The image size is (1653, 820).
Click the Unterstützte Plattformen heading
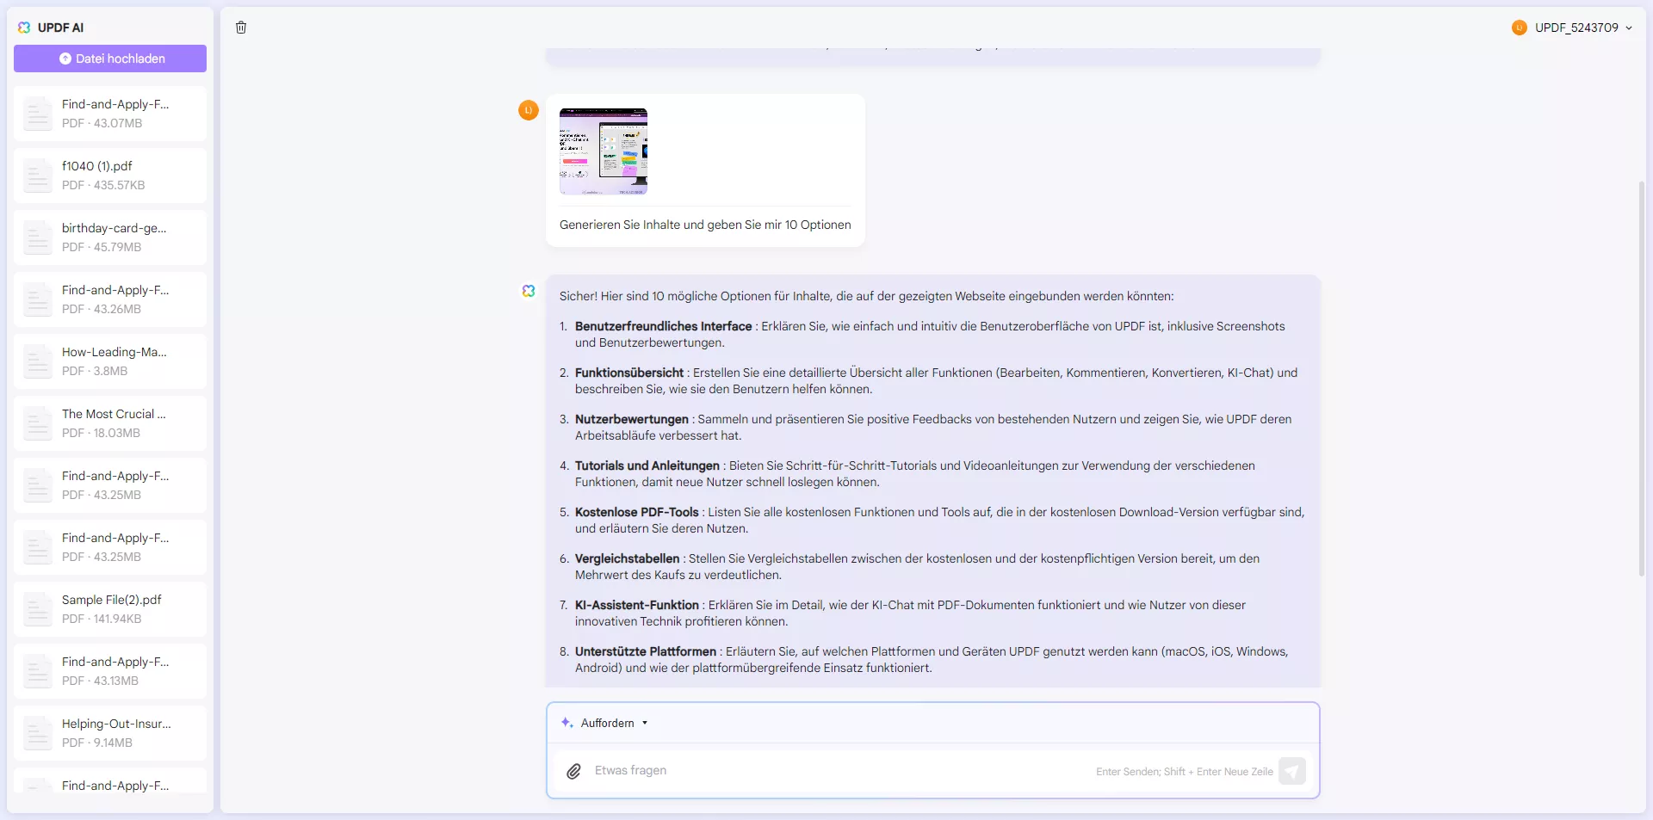646,651
